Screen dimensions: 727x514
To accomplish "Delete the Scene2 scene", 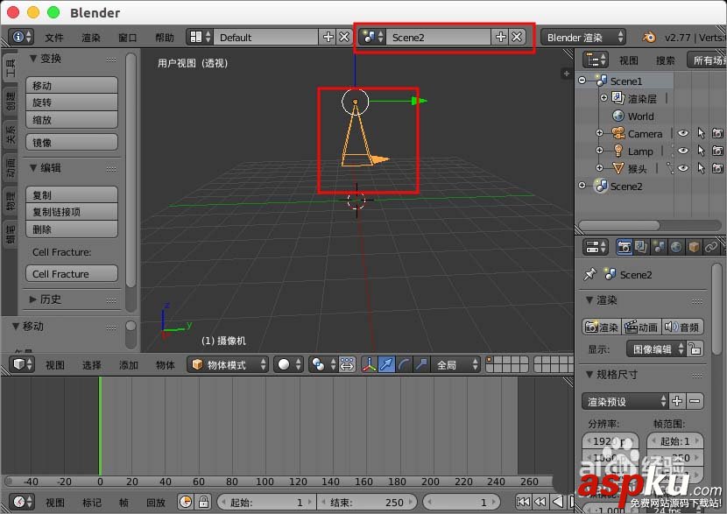I will click(x=517, y=37).
